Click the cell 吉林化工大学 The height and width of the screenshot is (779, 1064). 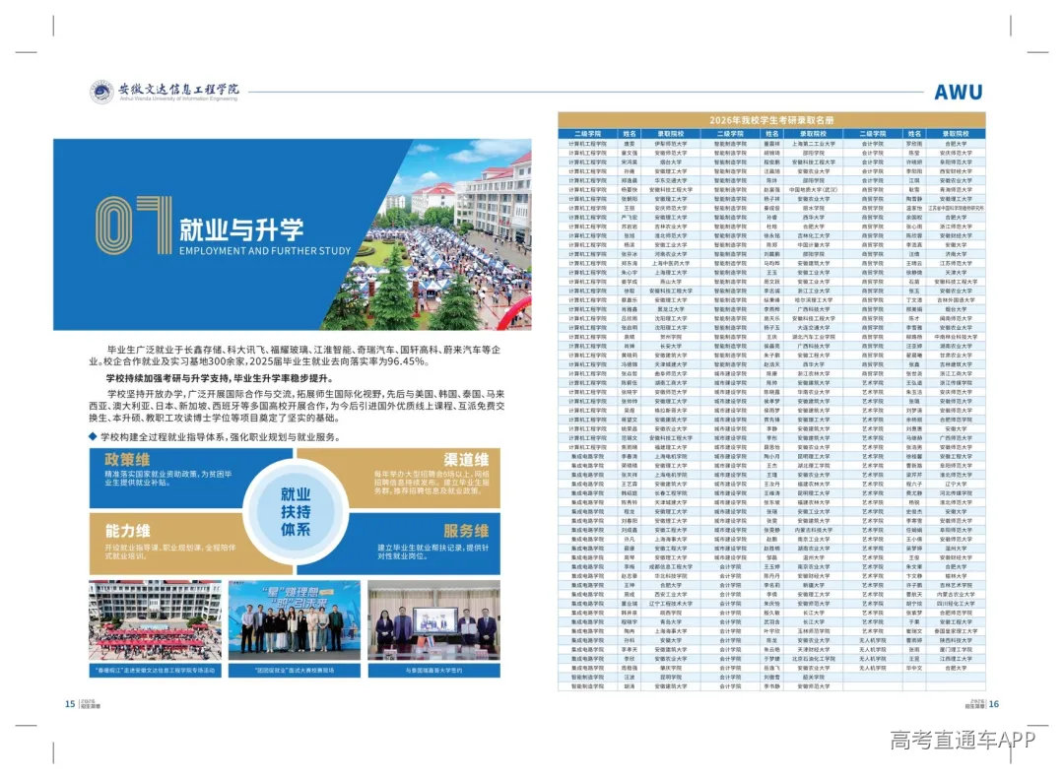point(813,235)
